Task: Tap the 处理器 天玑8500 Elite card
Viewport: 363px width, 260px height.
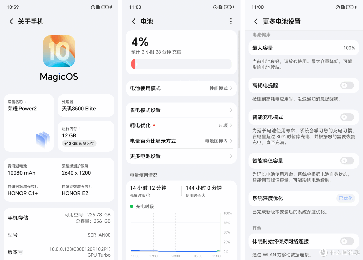Action: pos(86,105)
